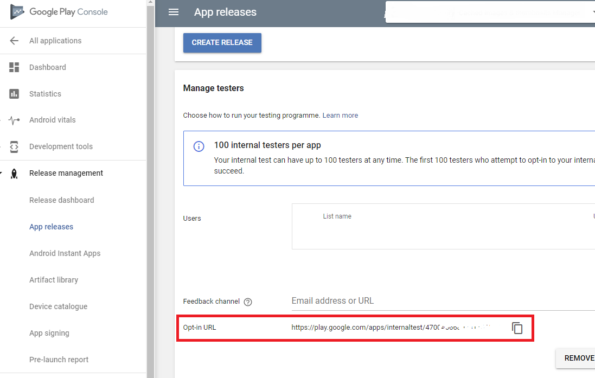Click the Feedback channel help icon

(x=248, y=302)
